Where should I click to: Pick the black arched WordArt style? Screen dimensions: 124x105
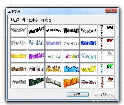[54, 31]
